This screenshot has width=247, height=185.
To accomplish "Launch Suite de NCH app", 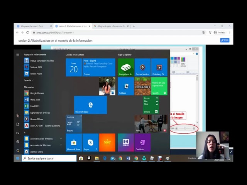I will point(33,67).
